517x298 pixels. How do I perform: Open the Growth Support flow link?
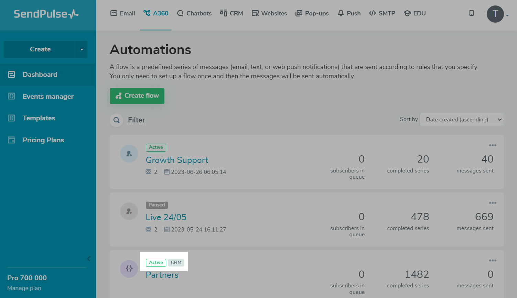[x=177, y=160]
